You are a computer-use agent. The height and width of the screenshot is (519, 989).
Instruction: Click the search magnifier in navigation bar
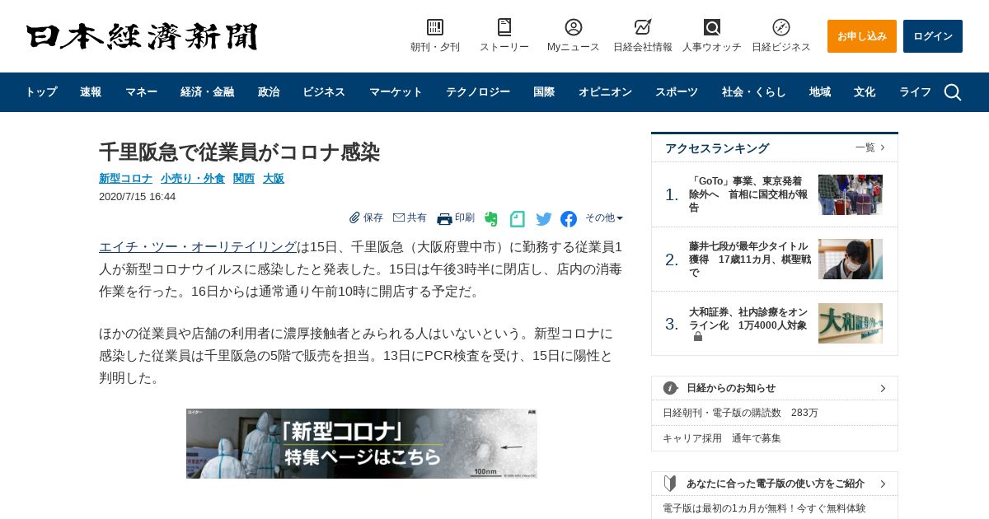pyautogui.click(x=953, y=92)
